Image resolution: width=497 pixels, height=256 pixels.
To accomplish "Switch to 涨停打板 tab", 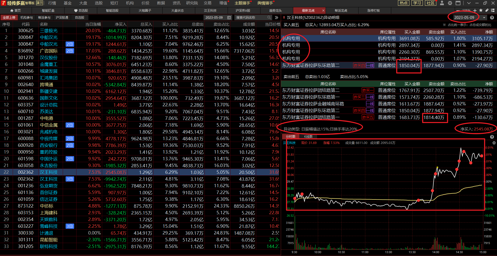I will click(374, 10).
